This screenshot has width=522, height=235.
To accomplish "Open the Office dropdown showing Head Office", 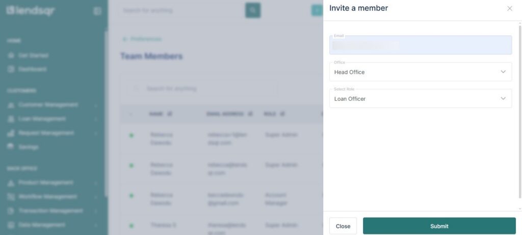I will pyautogui.click(x=421, y=72).
